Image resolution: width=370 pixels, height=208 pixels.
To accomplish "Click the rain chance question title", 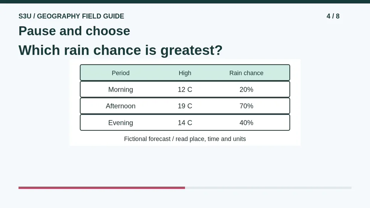I will (121, 50).
